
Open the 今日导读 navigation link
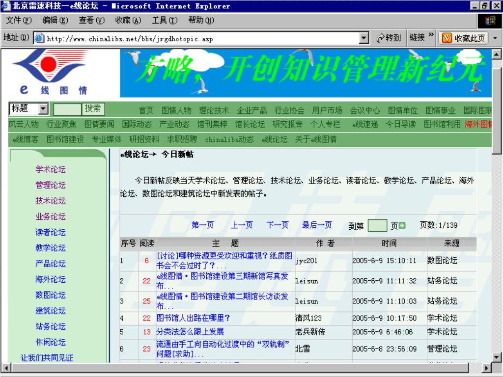[x=401, y=124]
